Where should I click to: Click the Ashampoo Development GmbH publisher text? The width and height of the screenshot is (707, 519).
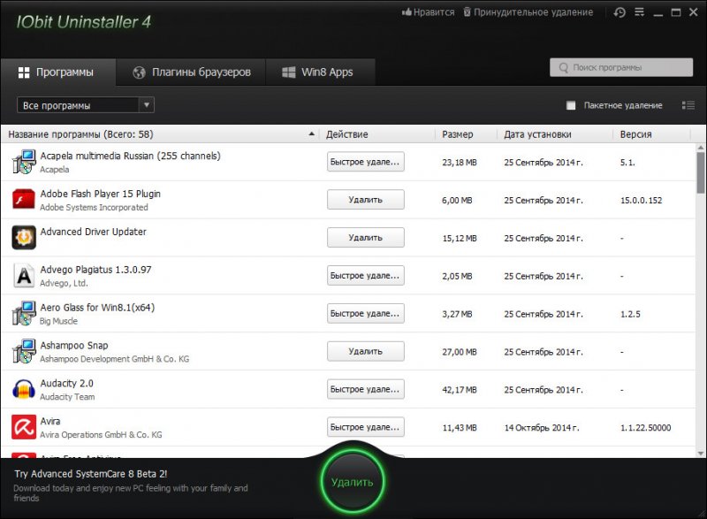[x=115, y=359]
